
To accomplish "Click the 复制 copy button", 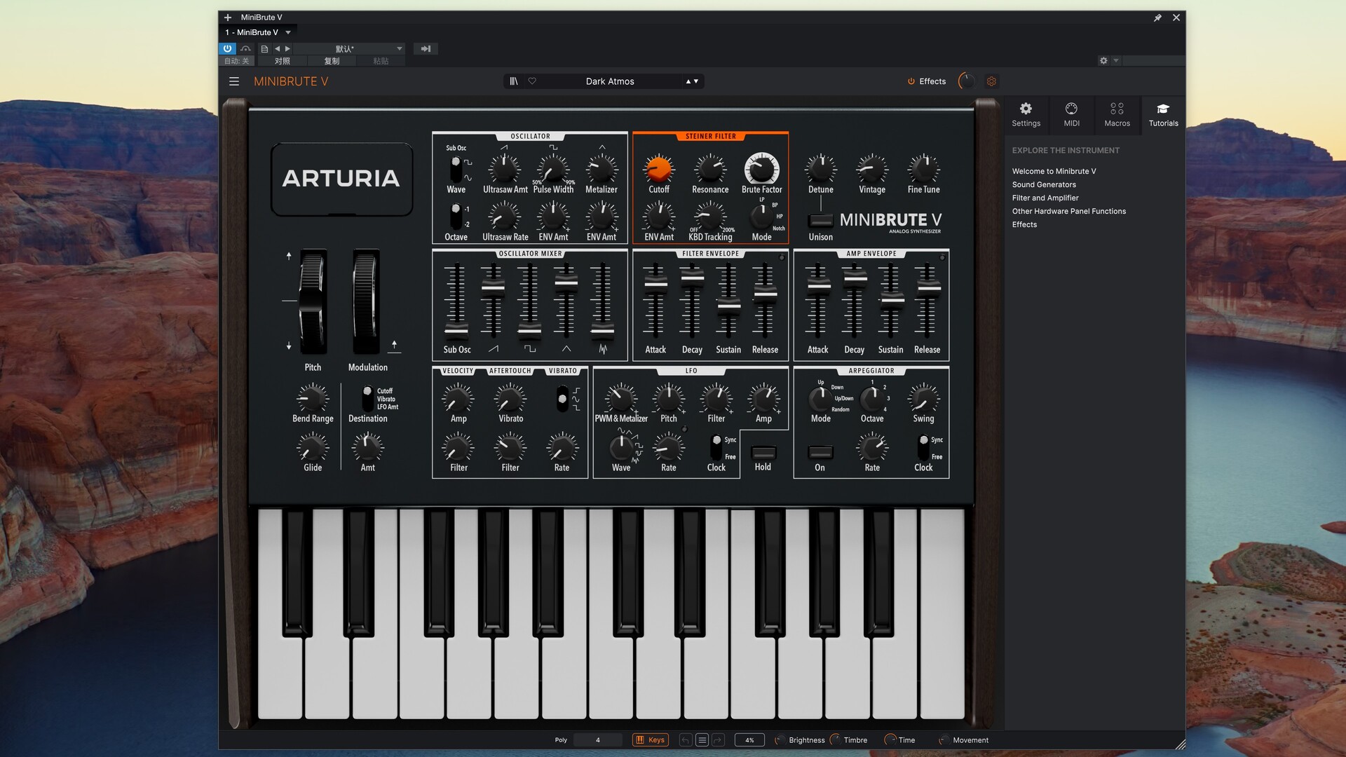I will (x=332, y=61).
